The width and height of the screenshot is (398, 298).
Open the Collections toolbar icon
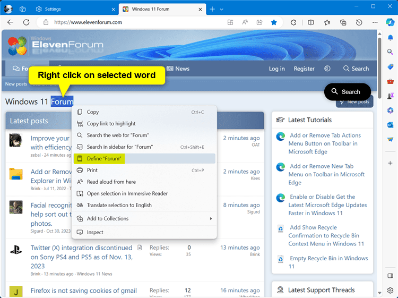tap(343, 22)
